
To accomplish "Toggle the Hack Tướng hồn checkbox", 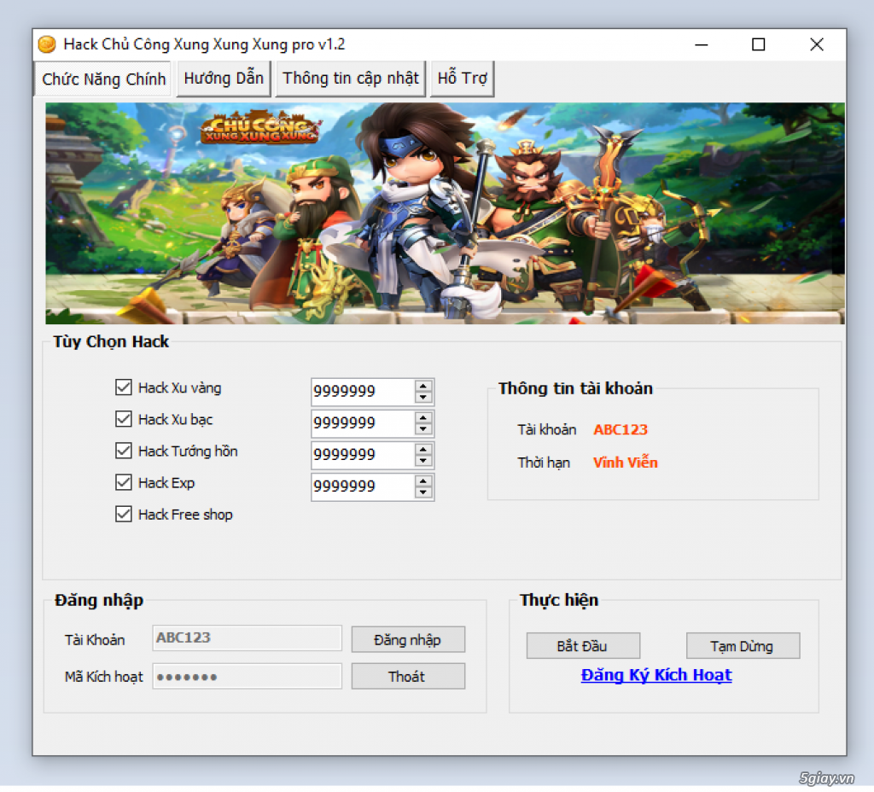I will click(x=124, y=451).
